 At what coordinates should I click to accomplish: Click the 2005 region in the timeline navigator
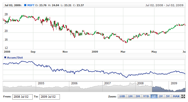click(x=53, y=86)
